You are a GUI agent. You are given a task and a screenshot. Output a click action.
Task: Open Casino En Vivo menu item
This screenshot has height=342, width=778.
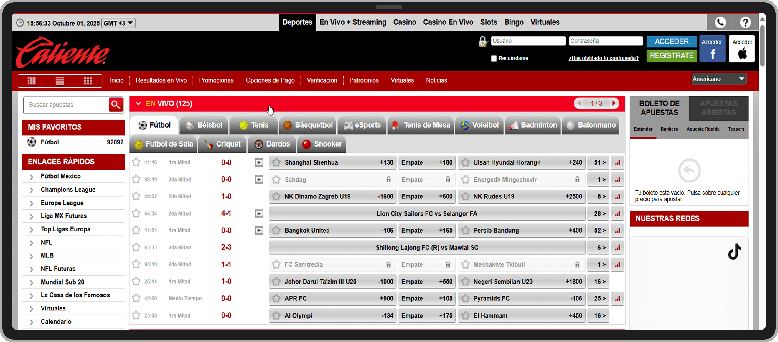(x=448, y=22)
